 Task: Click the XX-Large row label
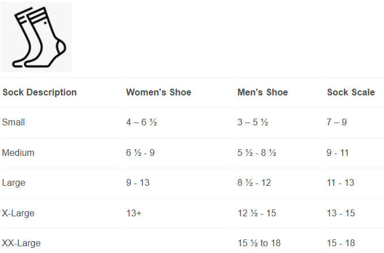click(21, 243)
